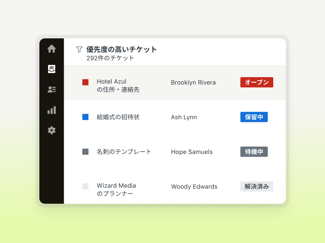
Task: Select requester Brooklyn Rivera
Action: [x=193, y=83]
